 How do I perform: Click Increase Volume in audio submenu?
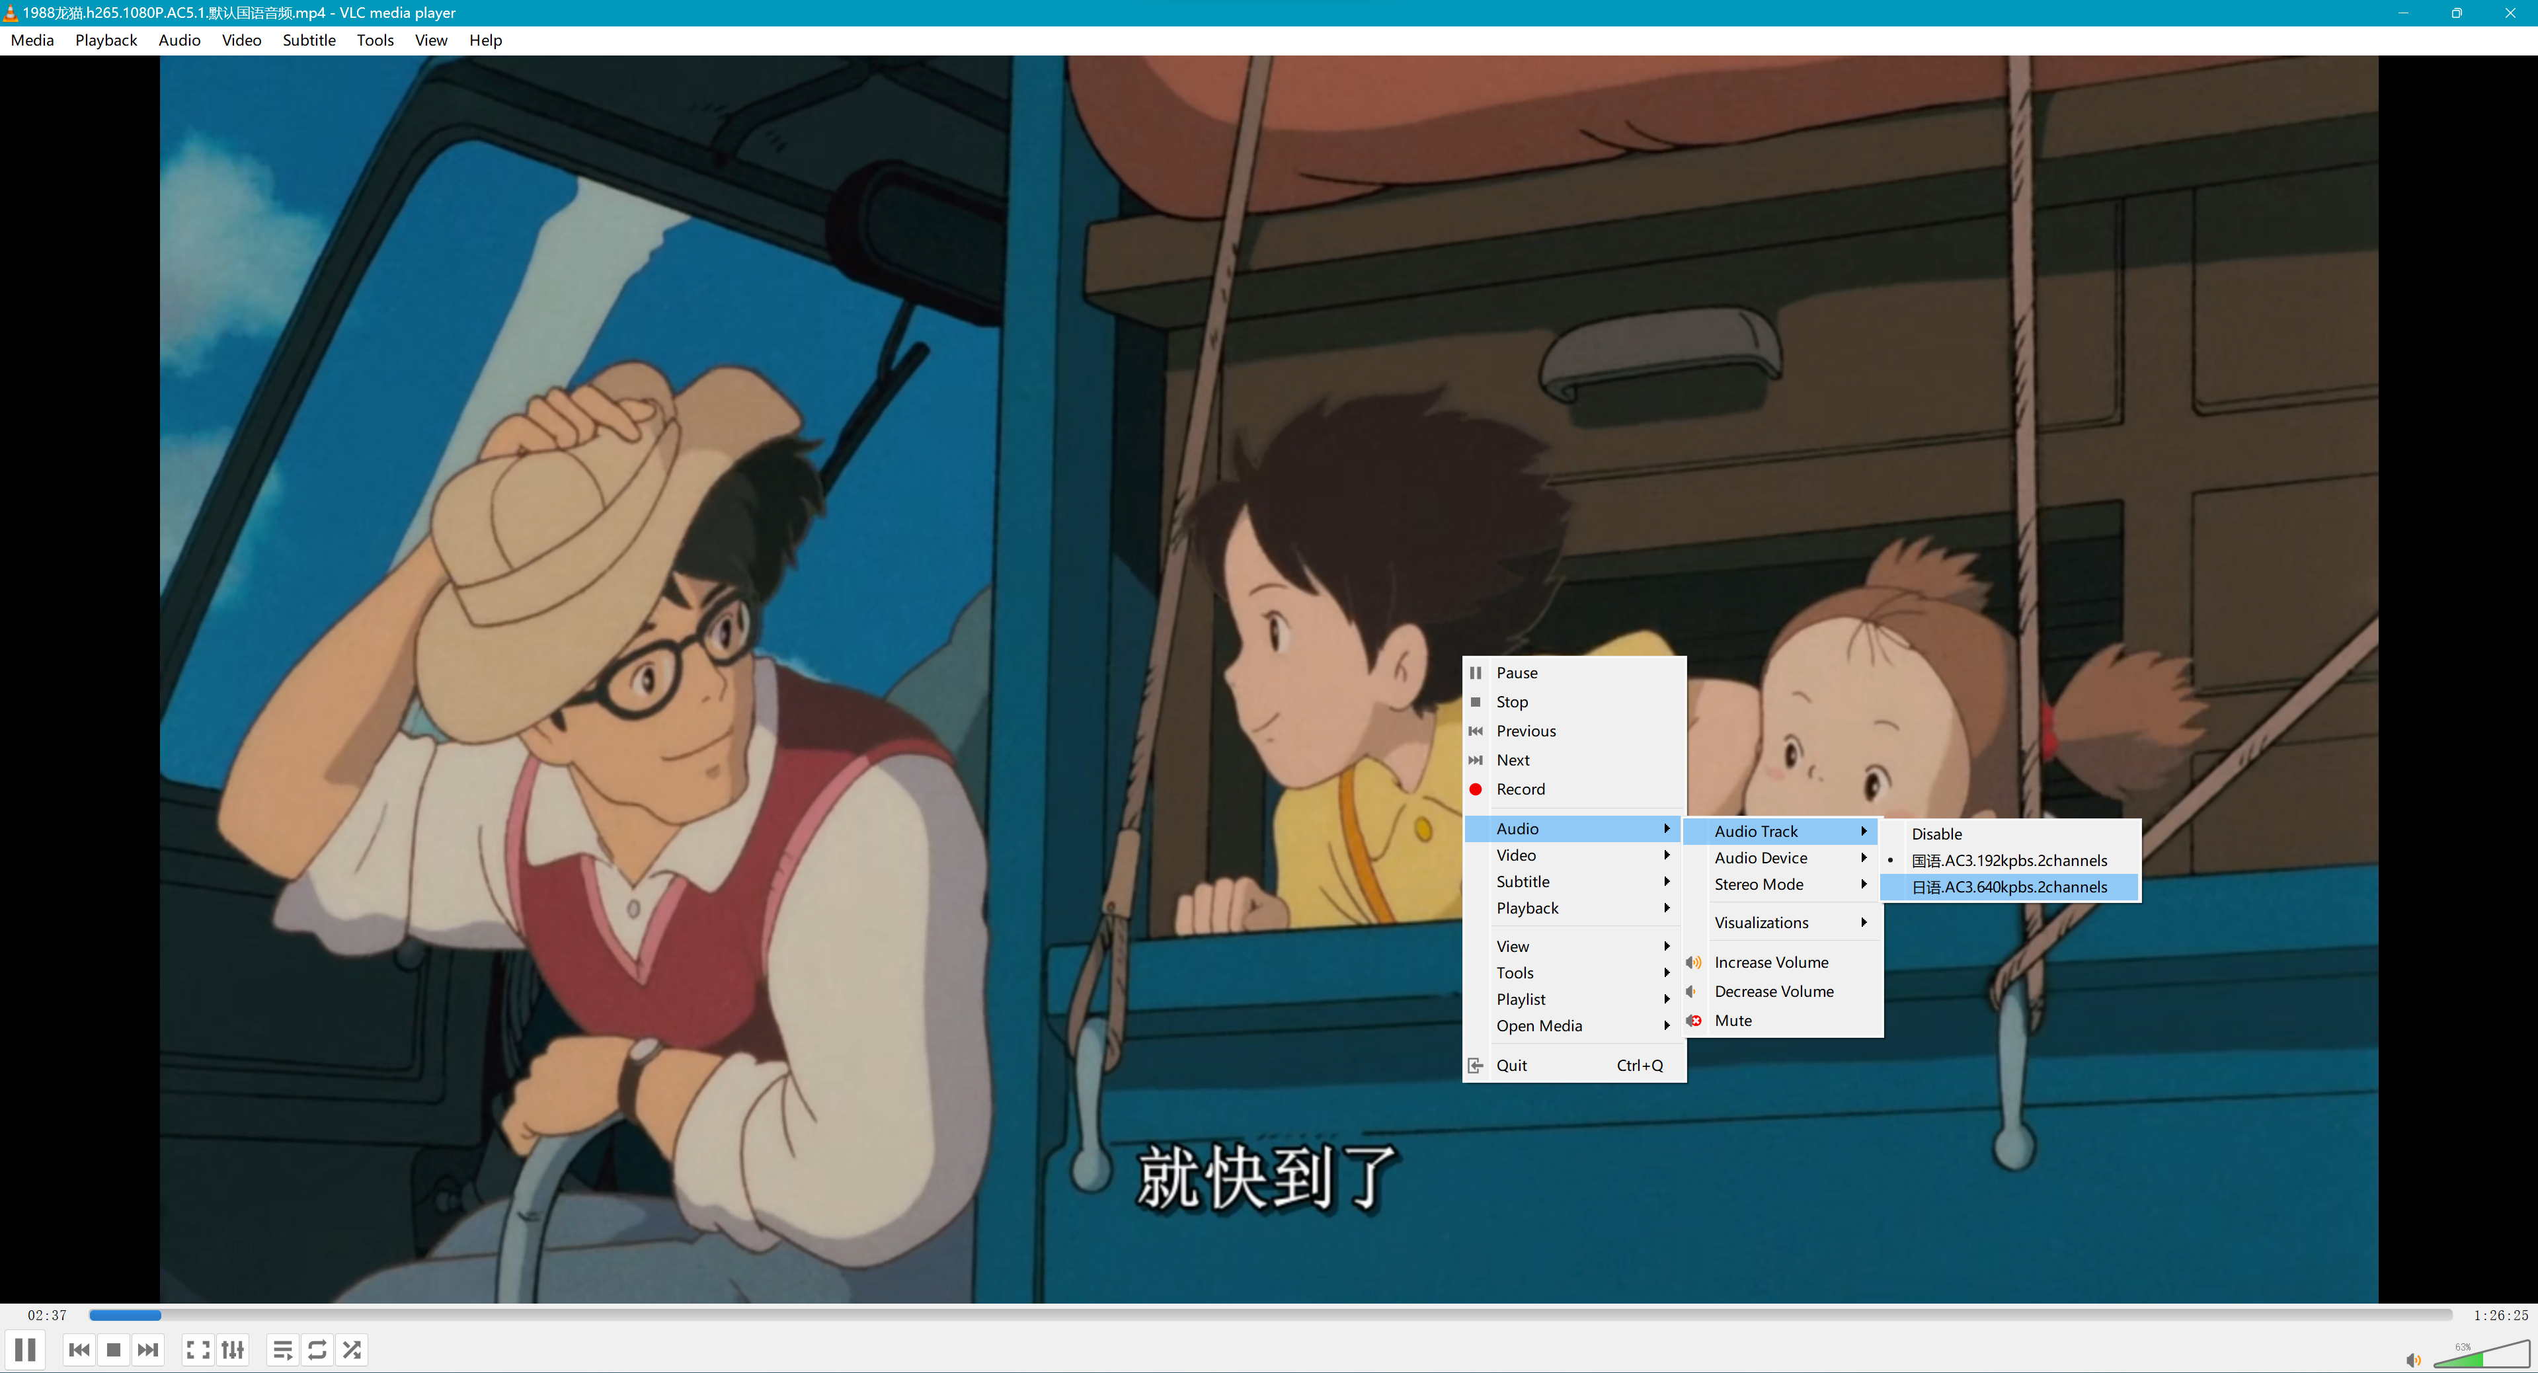[x=1781, y=963]
